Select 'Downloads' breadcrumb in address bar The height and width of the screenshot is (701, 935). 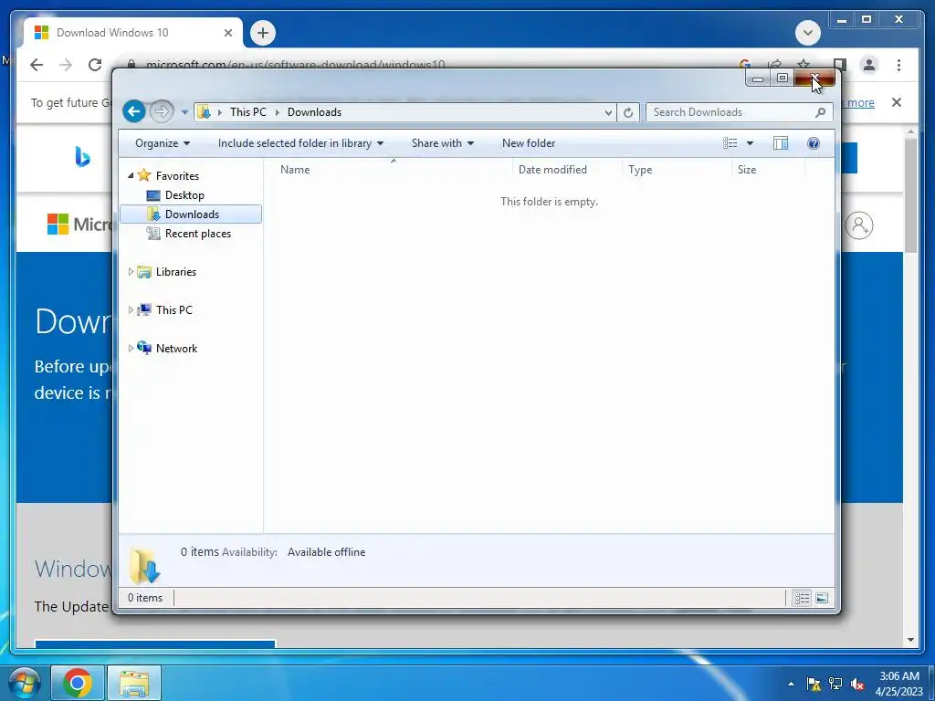(314, 112)
